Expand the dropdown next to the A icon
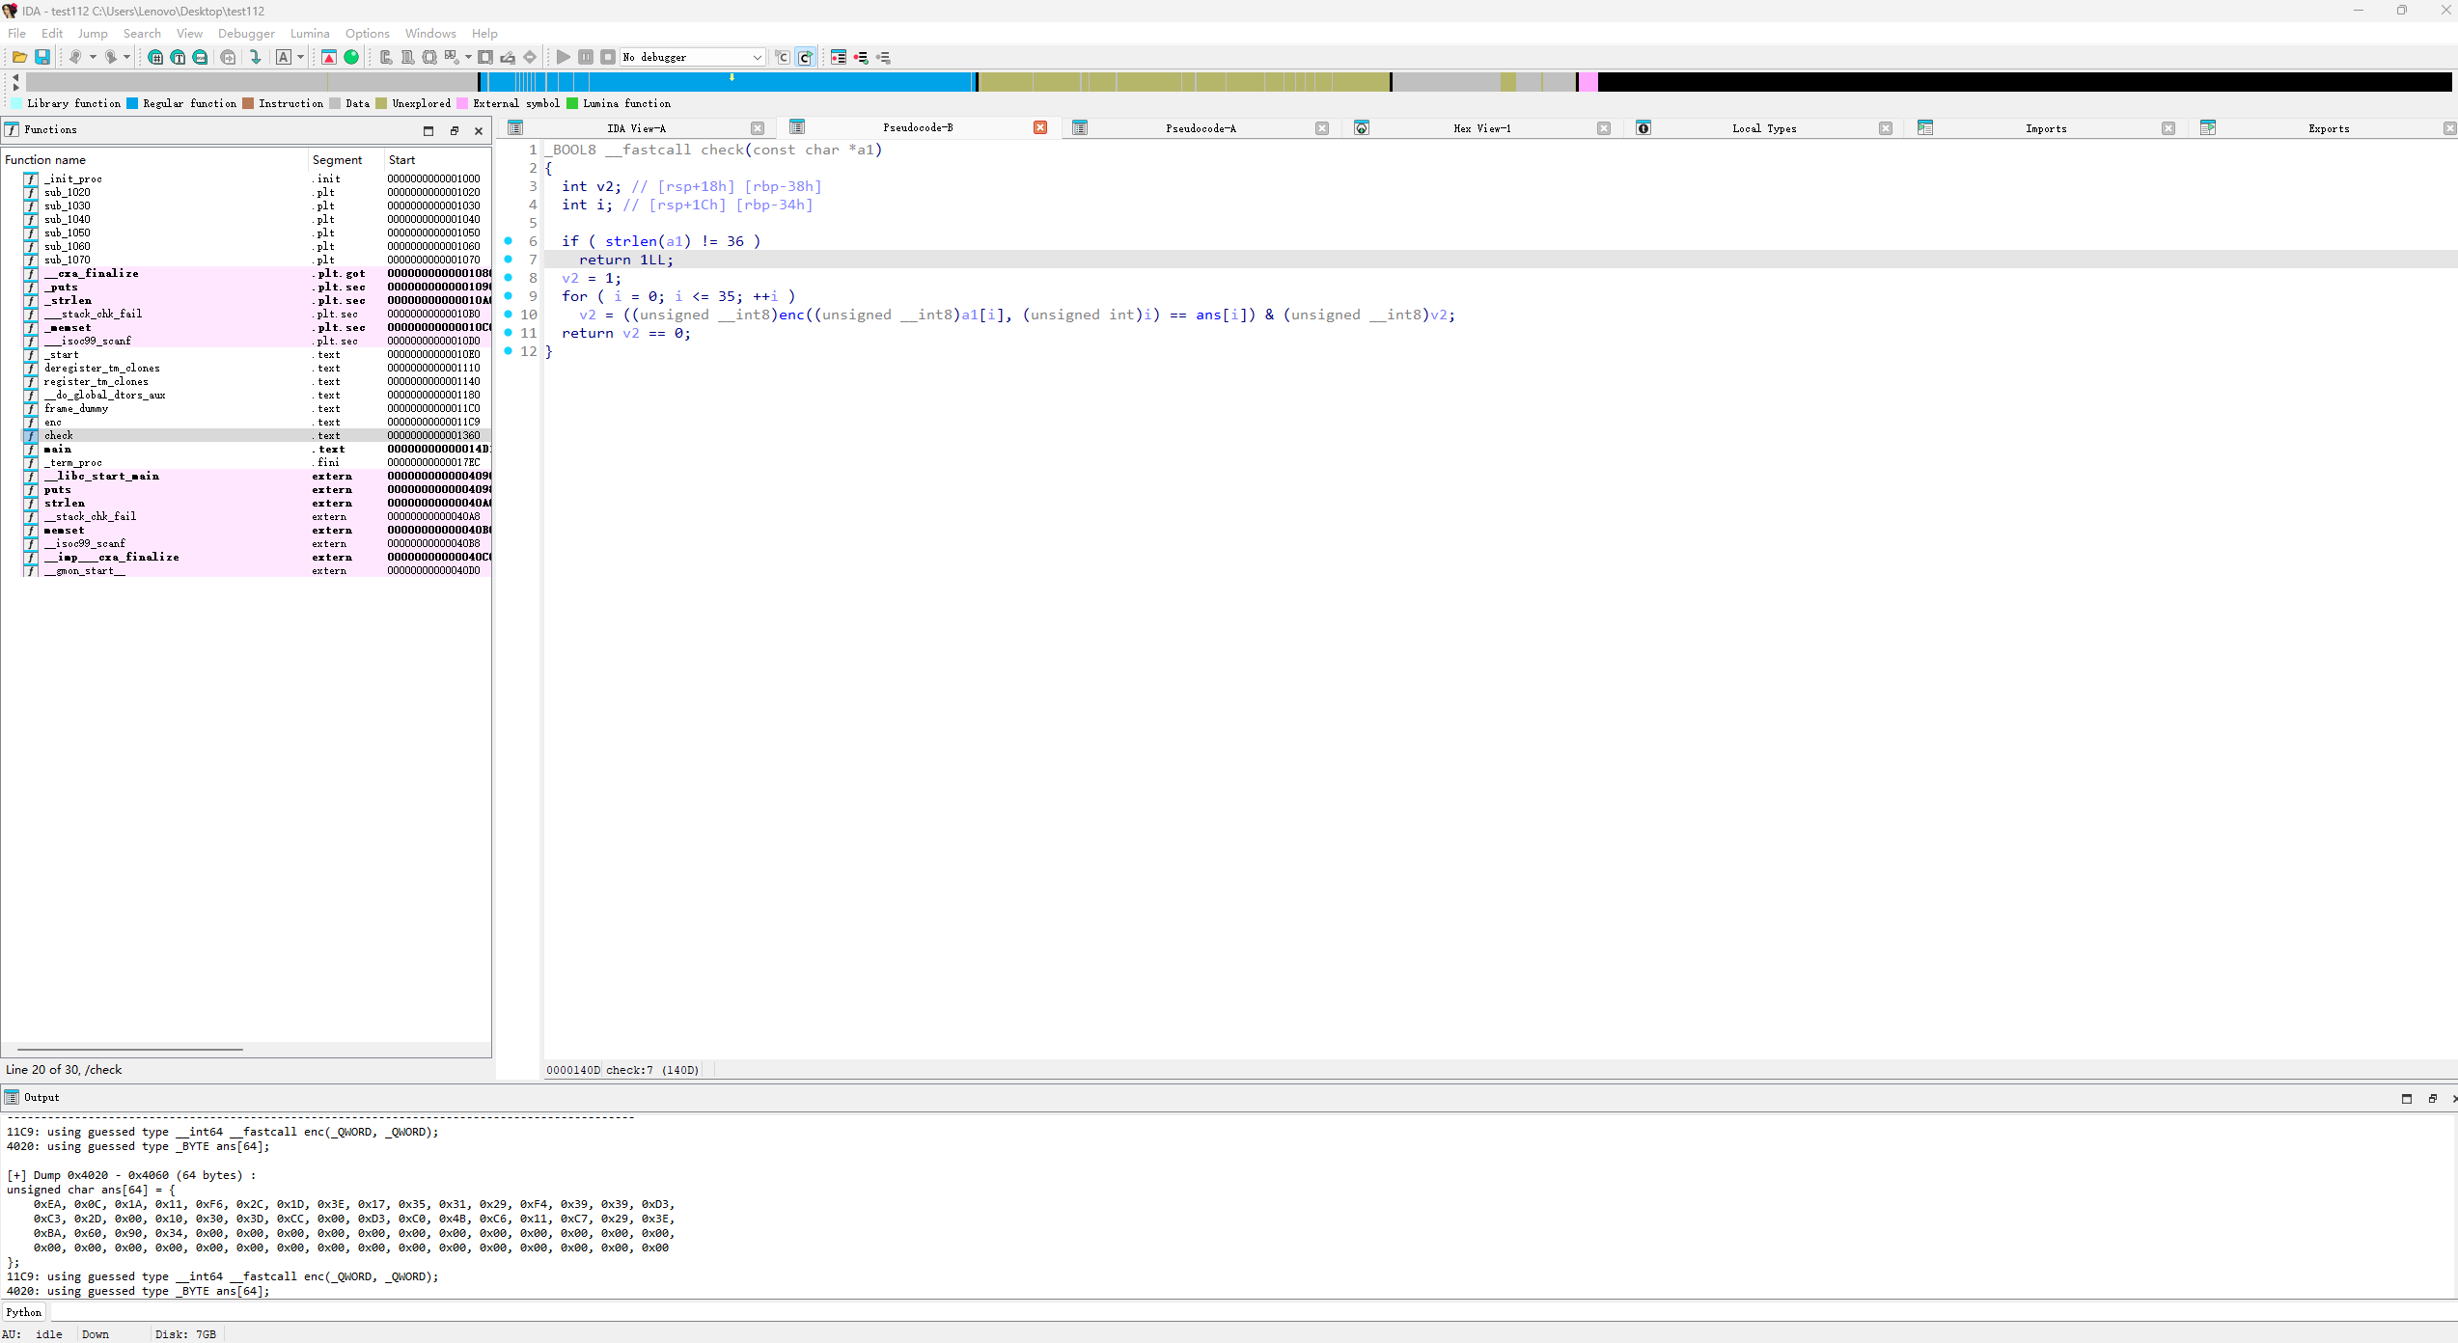The height and width of the screenshot is (1343, 2458). 300,57
